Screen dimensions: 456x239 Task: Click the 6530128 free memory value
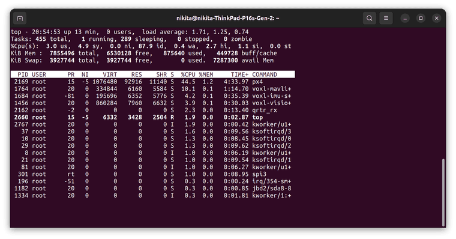click(119, 53)
